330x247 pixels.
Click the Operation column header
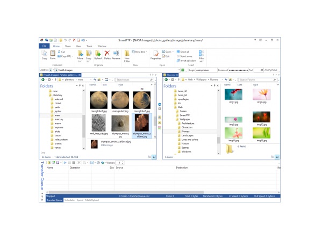[x=75, y=168]
